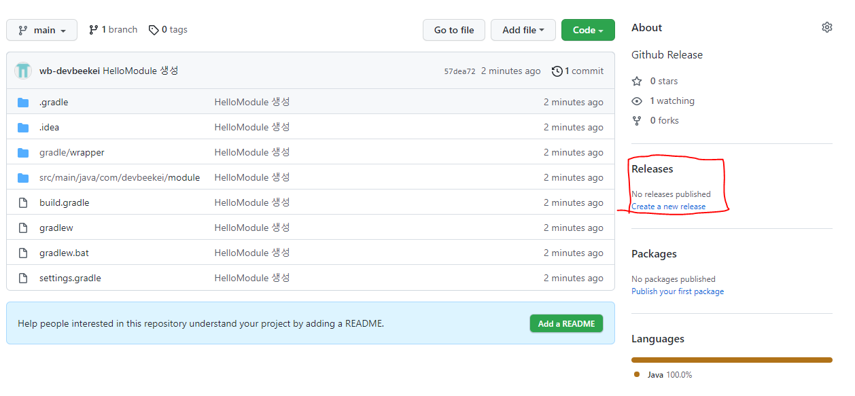Screen dimensions: 855x396
Task: Open the gradlew file
Action: coord(56,228)
